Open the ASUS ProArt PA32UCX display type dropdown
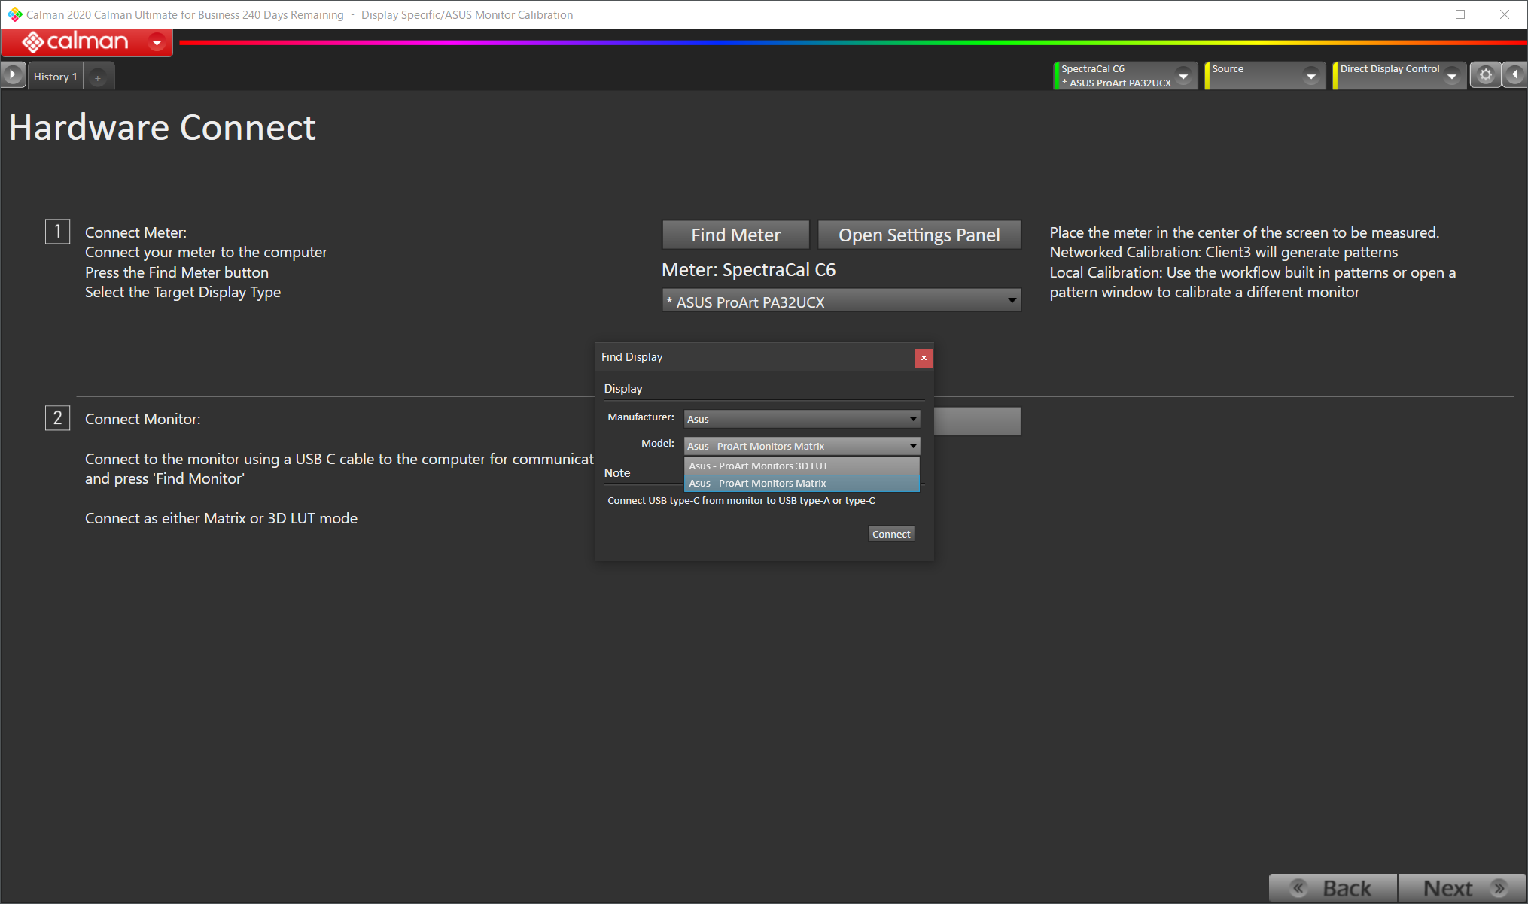The height and width of the screenshot is (904, 1528). tap(841, 301)
